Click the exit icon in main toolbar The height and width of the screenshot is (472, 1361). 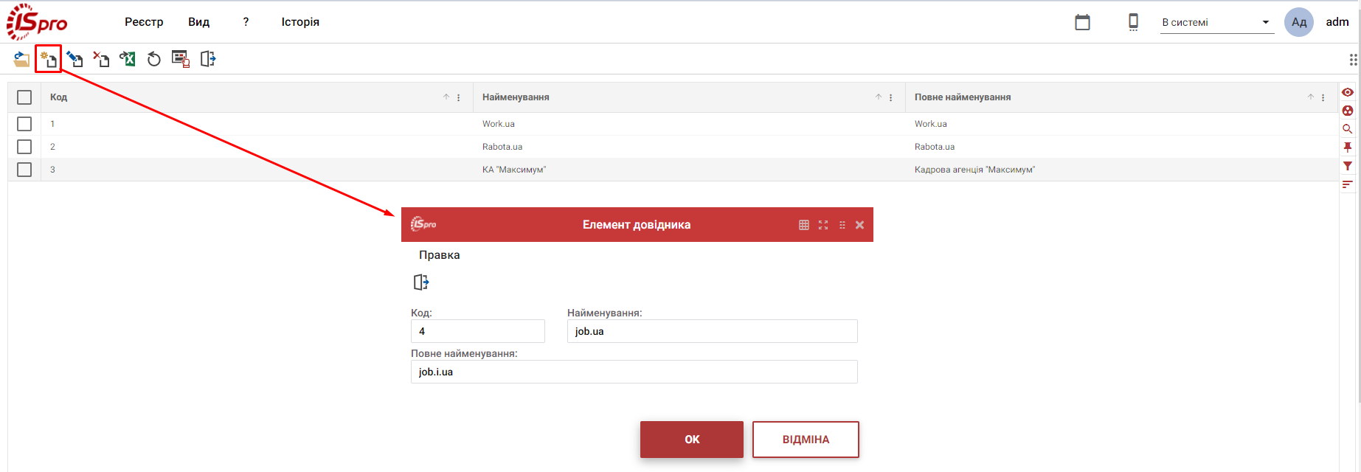pyautogui.click(x=208, y=59)
